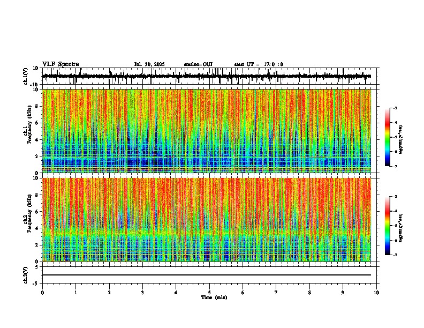The width and height of the screenshot is (424, 328).
Task: Click inside the ch.2 spectrogram panel
Action: click(x=207, y=220)
